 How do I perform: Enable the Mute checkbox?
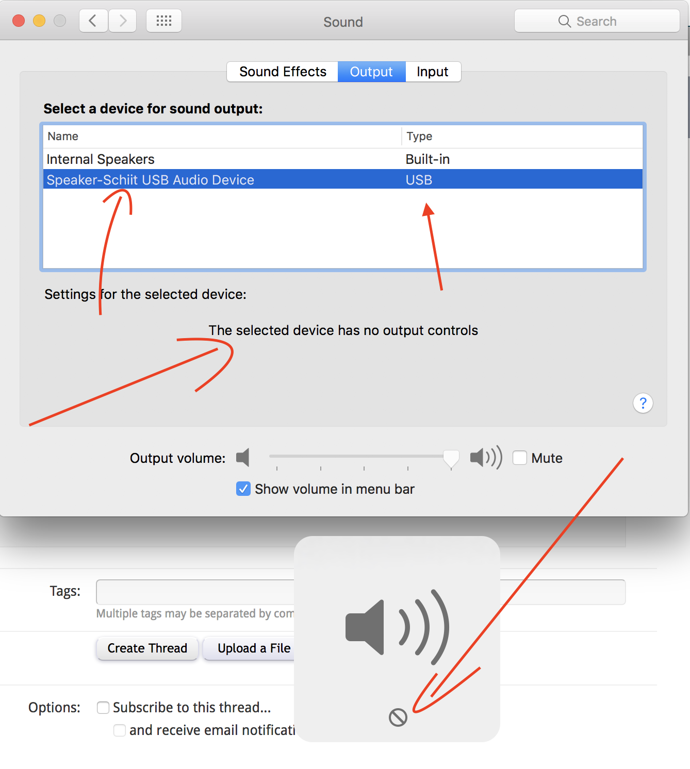(x=520, y=458)
